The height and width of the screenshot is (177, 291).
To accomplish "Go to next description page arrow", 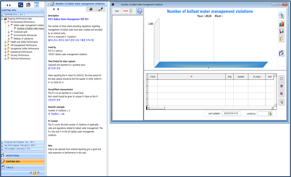I will click(58, 9).
